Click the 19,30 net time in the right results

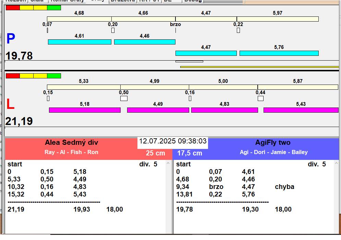coord(250,209)
